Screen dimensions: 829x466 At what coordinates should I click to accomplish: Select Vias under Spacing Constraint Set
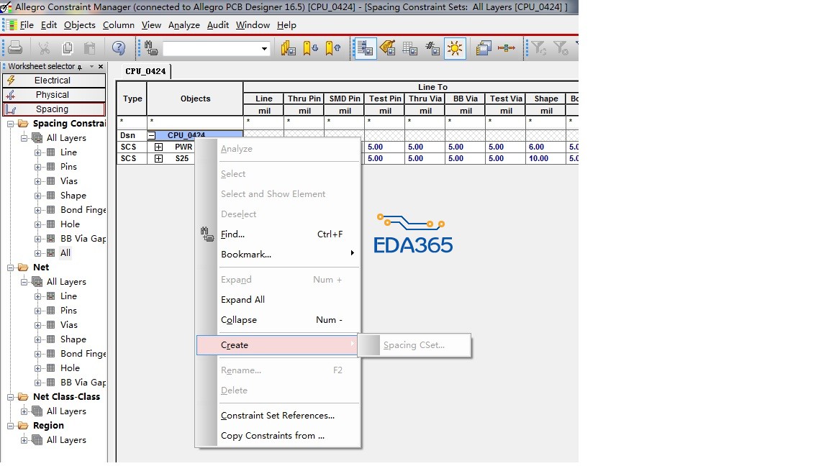(69, 181)
